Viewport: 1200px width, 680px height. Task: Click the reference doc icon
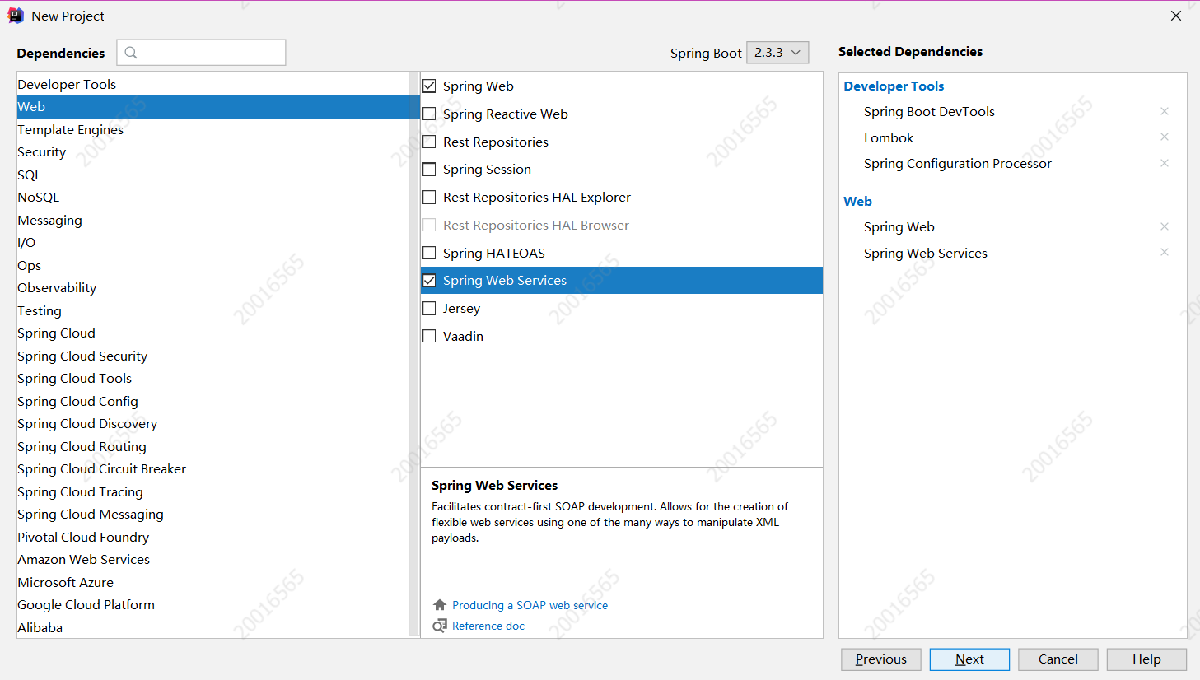click(440, 626)
